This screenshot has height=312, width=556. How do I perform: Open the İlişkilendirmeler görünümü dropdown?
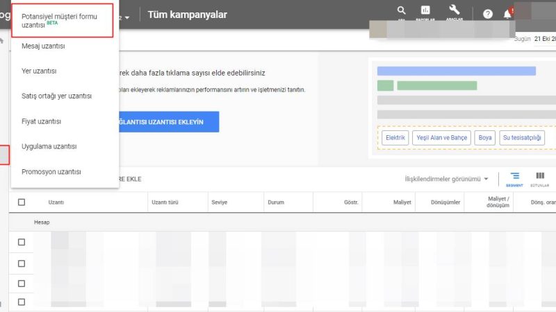click(446, 179)
